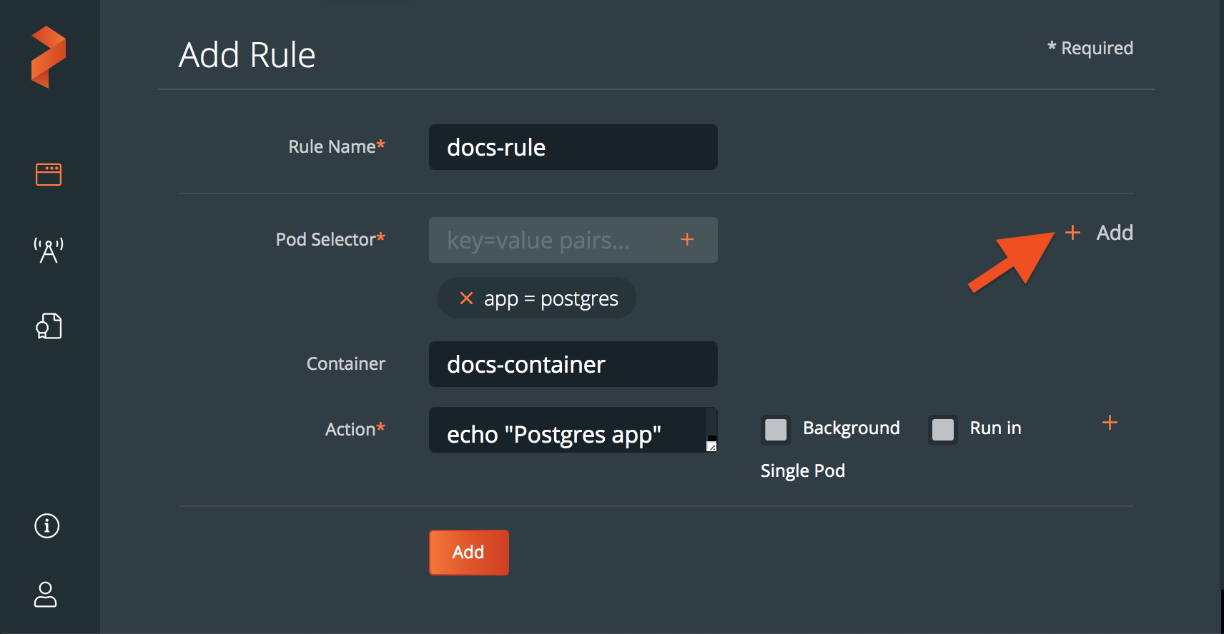The width and height of the screenshot is (1224, 634).
Task: Enable the Background checkbox
Action: (x=776, y=429)
